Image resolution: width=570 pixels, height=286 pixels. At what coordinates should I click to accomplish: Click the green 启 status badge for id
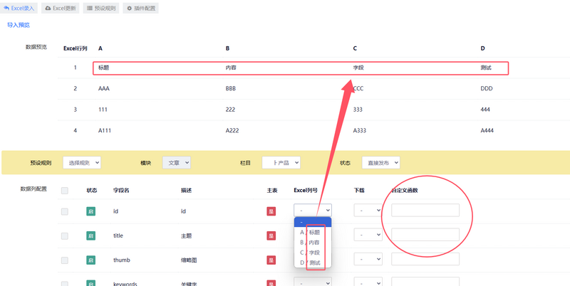(x=90, y=211)
